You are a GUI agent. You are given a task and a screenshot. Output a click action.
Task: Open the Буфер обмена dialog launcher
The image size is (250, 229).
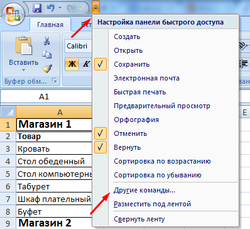[x=55, y=81]
